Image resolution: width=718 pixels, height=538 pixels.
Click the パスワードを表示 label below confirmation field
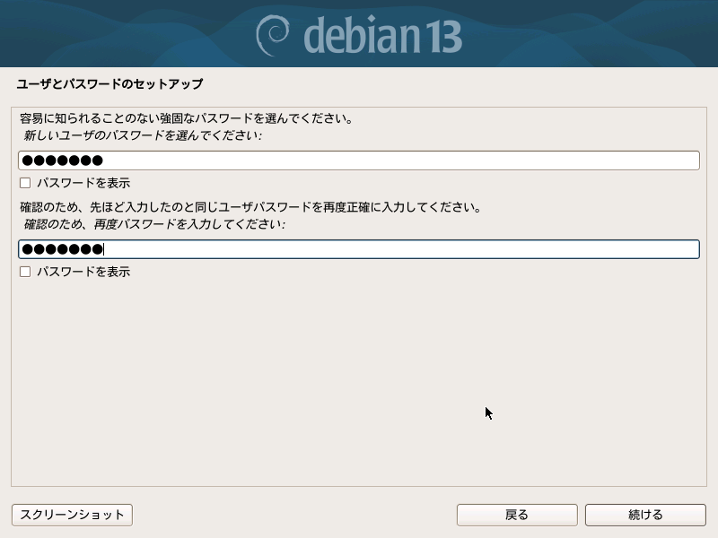(83, 272)
